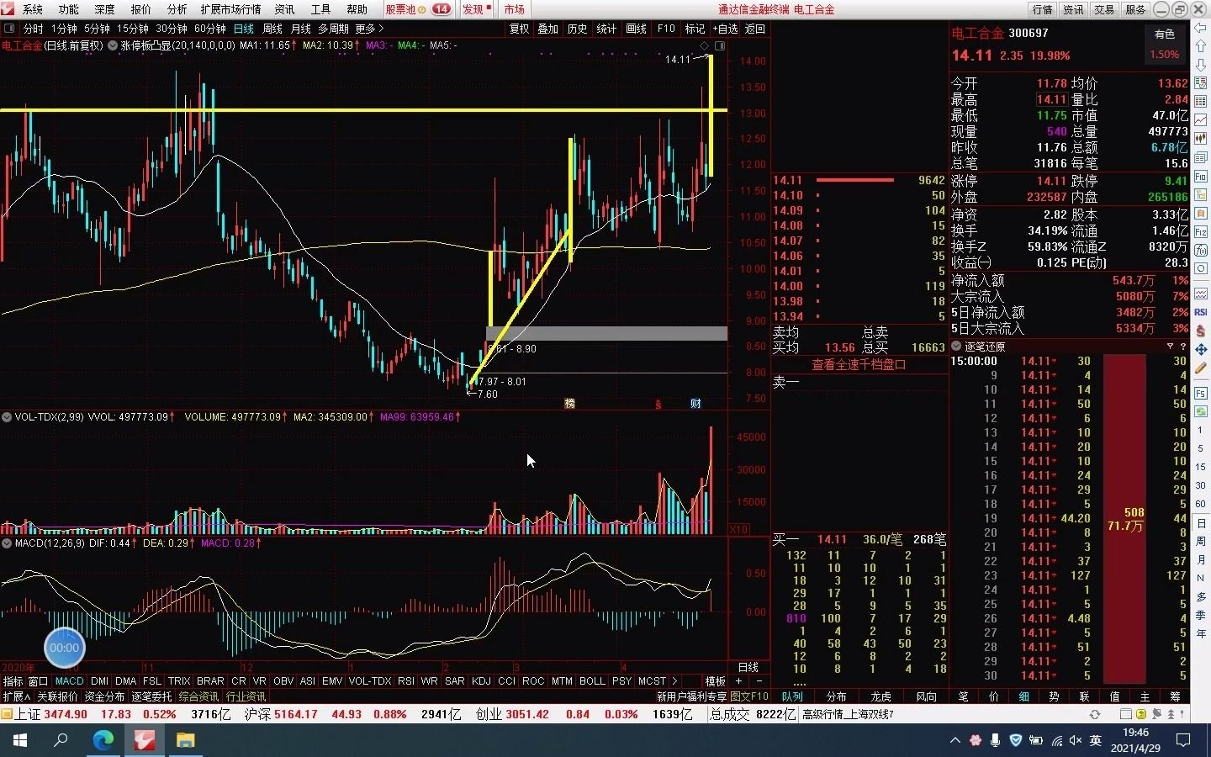Screen dimensions: 1211x757
Task: Switch to the 分布 tab
Action: tap(836, 696)
